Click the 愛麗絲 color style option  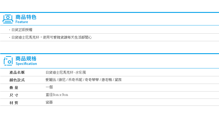tap(51, 80)
